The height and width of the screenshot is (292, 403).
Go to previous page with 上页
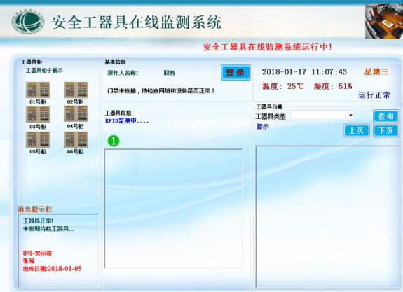(x=357, y=130)
